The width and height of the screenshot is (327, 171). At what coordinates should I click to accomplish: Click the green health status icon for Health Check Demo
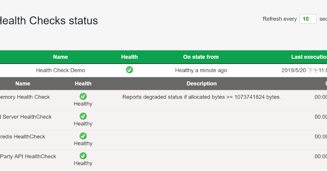click(129, 70)
